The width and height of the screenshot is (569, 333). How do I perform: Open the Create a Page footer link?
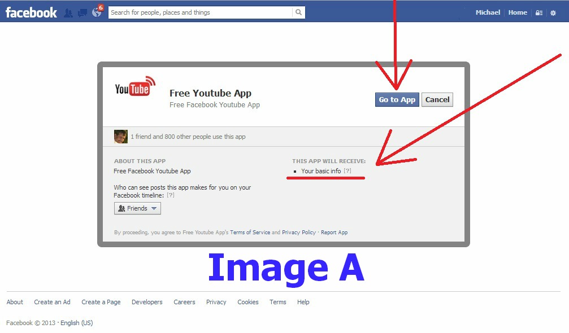(x=101, y=302)
